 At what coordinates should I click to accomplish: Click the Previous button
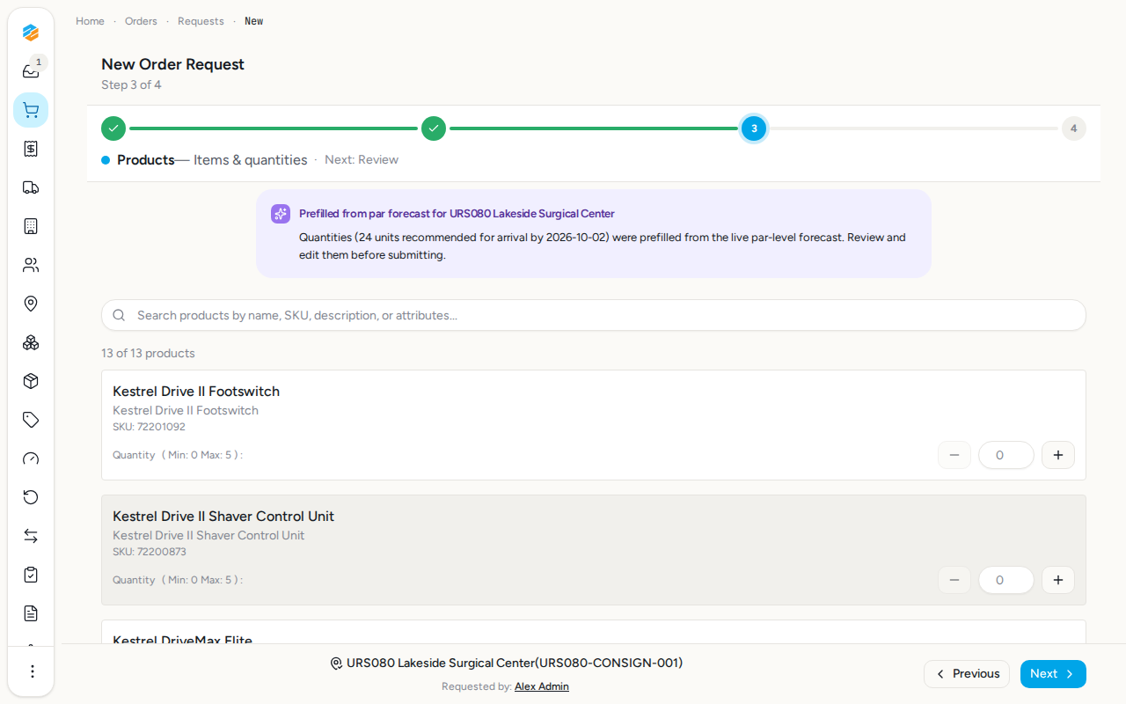point(967,674)
